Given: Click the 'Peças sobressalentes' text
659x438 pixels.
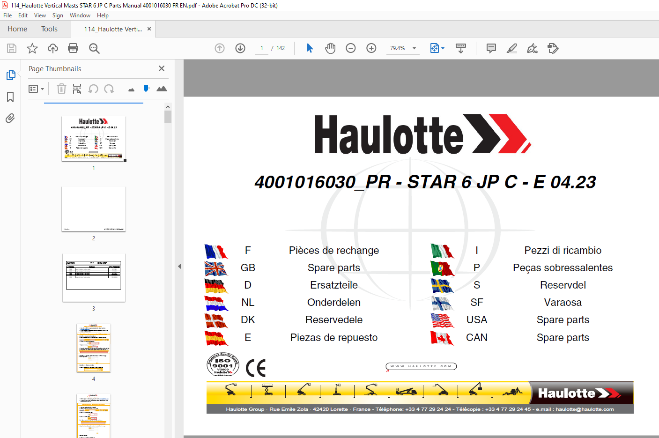Looking at the screenshot, I should [x=563, y=268].
